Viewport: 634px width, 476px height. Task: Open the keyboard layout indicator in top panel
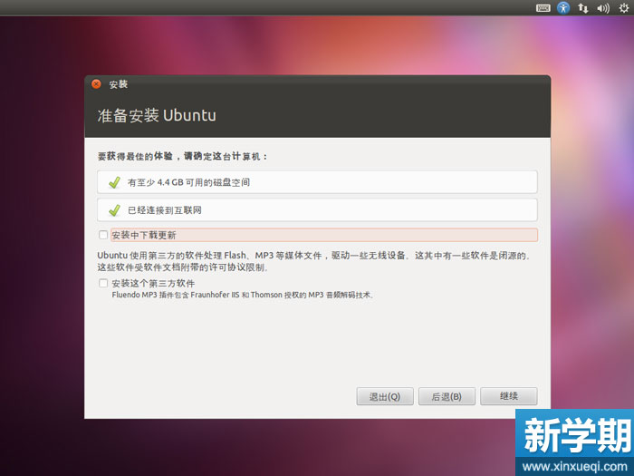pos(543,8)
